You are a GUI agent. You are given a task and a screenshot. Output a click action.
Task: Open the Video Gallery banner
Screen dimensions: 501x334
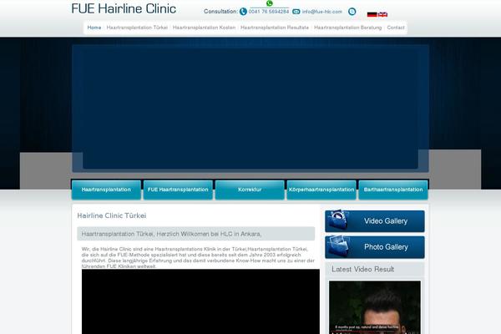coord(375,221)
